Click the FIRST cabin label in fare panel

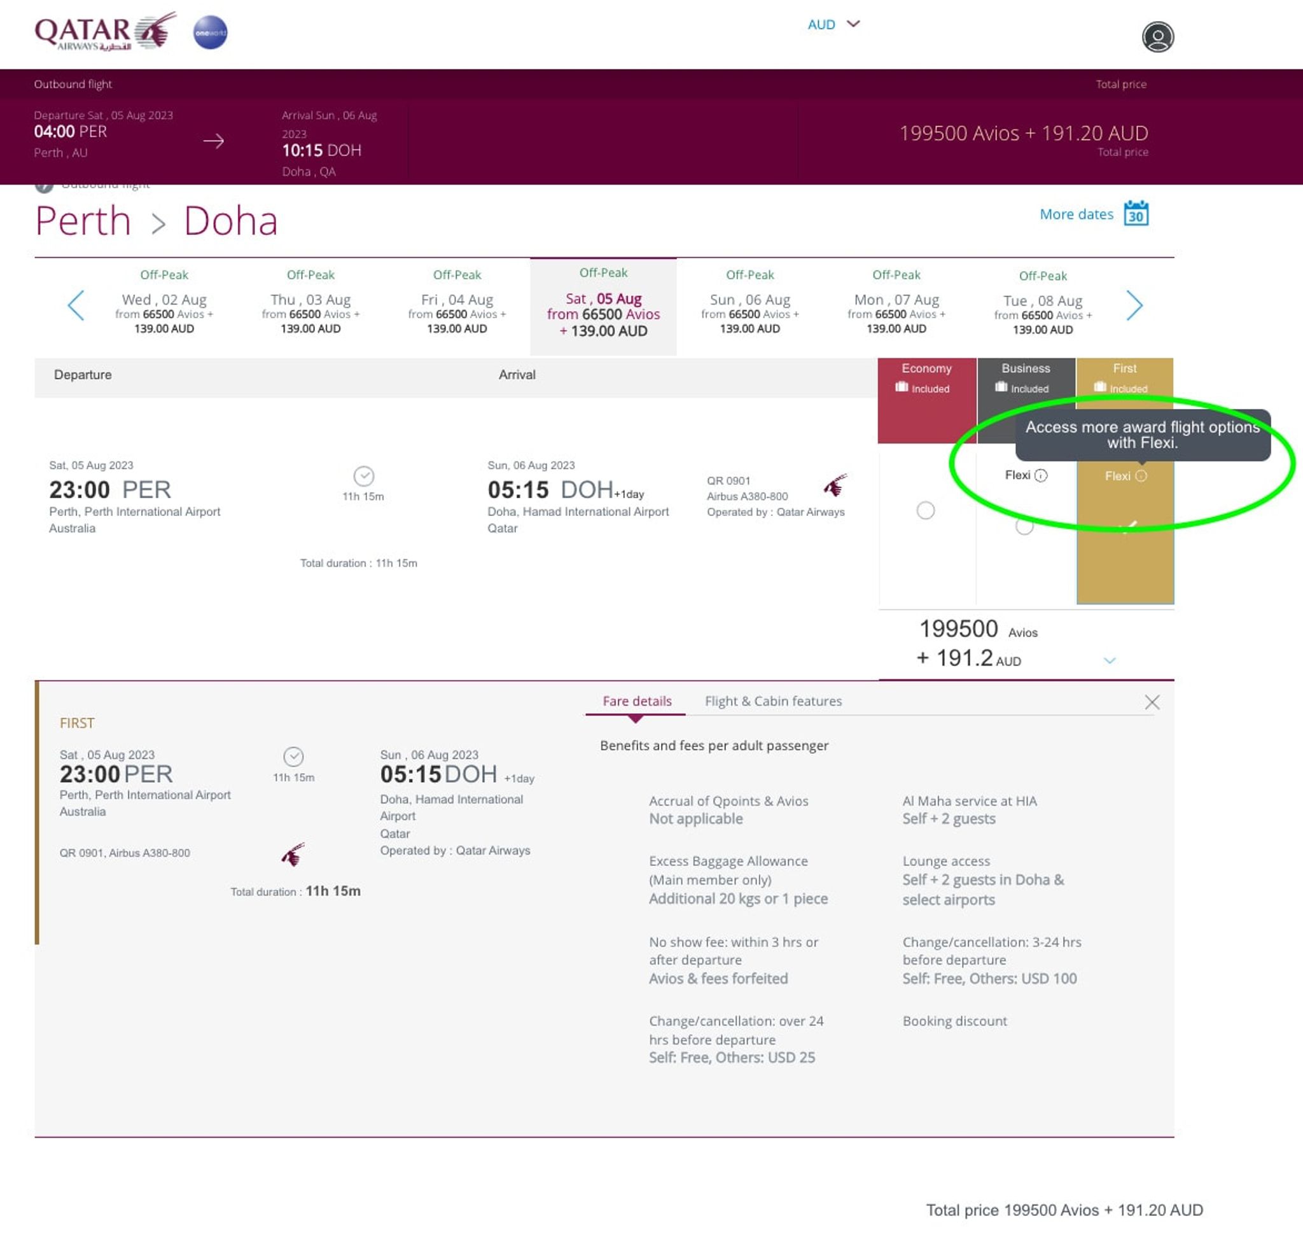click(77, 722)
